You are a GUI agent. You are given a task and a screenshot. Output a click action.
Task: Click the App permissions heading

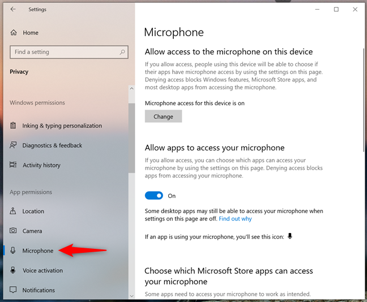click(31, 192)
